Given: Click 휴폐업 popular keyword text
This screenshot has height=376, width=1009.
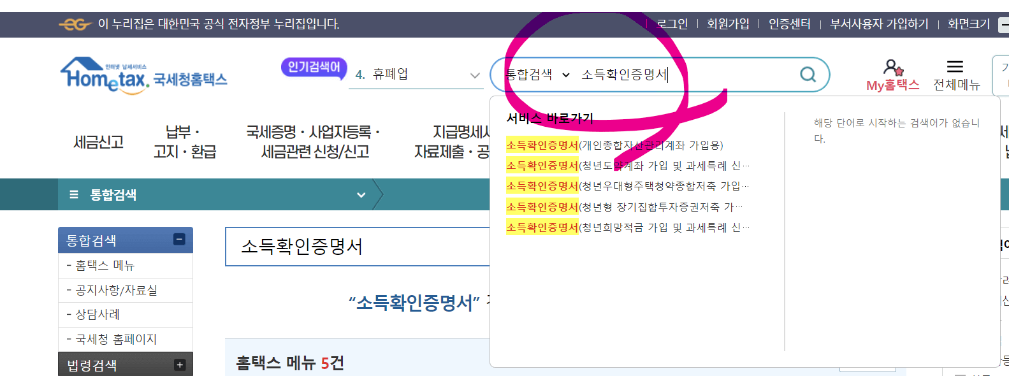Looking at the screenshot, I should tap(390, 75).
